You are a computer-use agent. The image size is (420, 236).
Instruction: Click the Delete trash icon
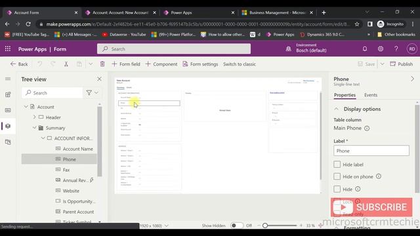point(102,64)
